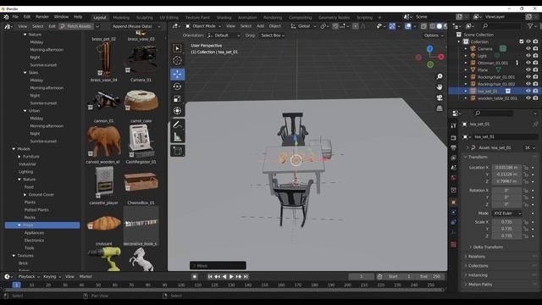Select the Rotate tool
Screen dimensions: 542x305
coord(177,86)
